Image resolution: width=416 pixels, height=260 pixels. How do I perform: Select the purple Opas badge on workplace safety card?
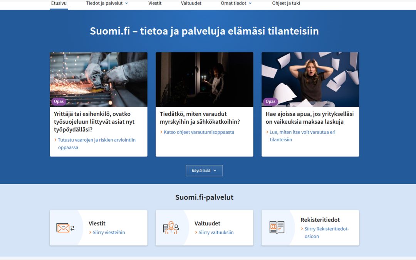click(59, 101)
